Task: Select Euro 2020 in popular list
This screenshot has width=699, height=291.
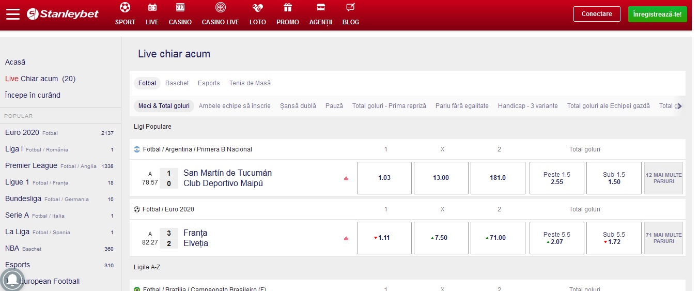Action: (59, 133)
